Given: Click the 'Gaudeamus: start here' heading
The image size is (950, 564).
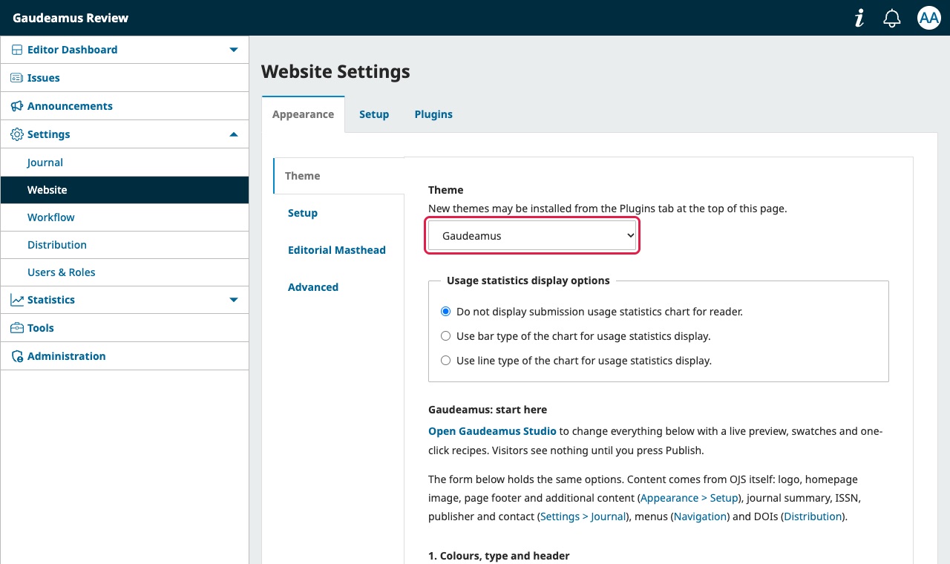Looking at the screenshot, I should [488, 410].
